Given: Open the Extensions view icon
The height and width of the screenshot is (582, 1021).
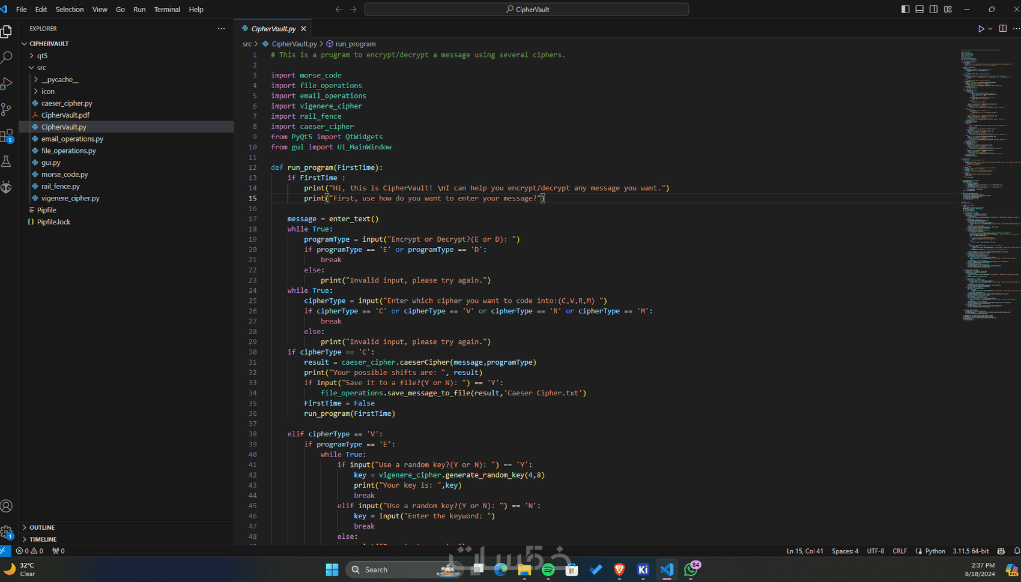Looking at the screenshot, I should click(7, 136).
